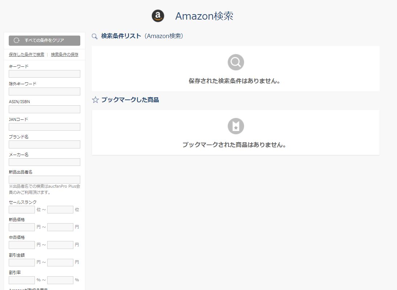Select the ブランド名 text box
This screenshot has width=397, height=290.
click(45, 144)
